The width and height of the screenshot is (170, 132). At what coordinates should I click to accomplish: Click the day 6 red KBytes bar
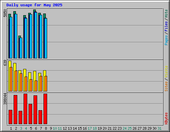coord(35,110)
